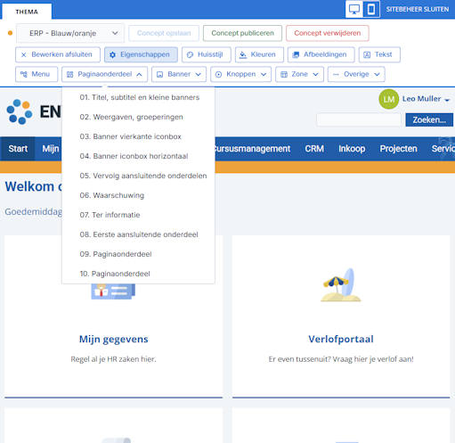Click Concept publiceren button
Viewport: 455px width, 443px height.
click(x=242, y=33)
